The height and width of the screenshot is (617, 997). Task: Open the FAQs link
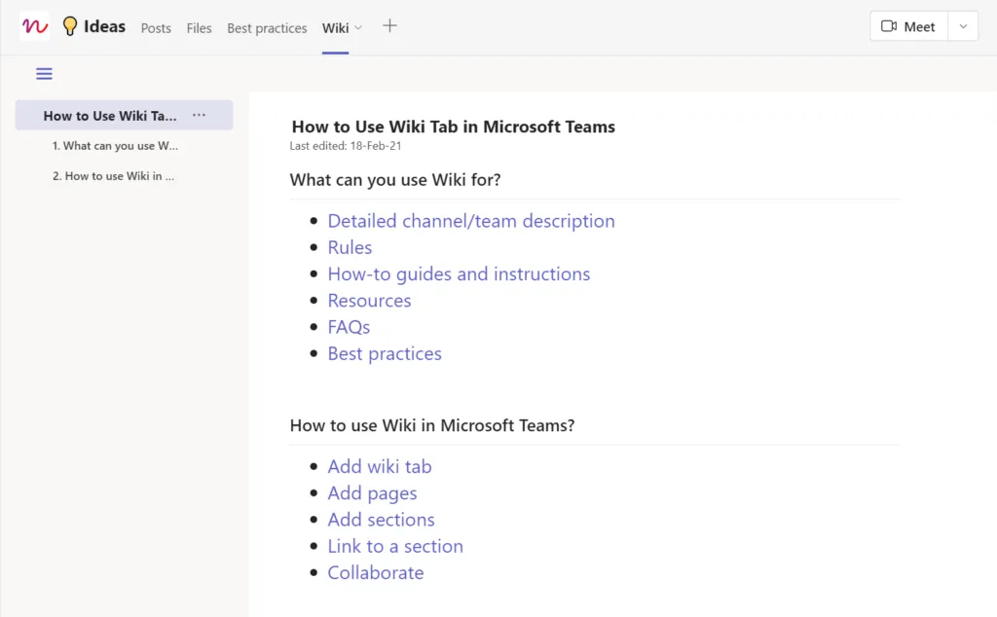click(x=349, y=327)
